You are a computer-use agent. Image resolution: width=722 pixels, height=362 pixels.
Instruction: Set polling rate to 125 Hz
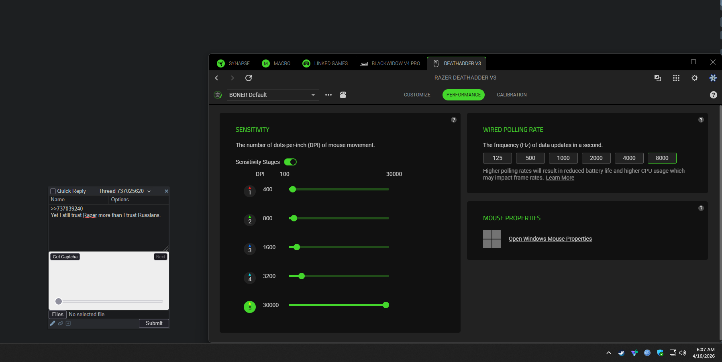498,158
